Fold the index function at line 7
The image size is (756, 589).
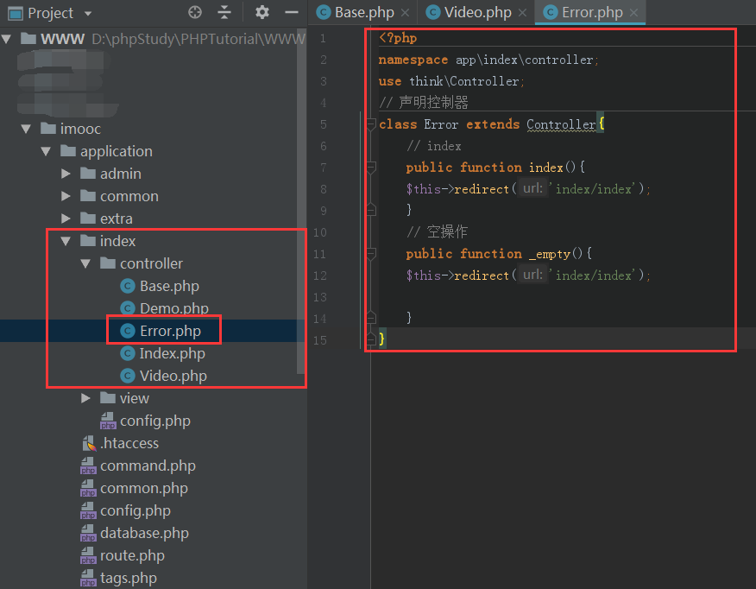point(371,168)
